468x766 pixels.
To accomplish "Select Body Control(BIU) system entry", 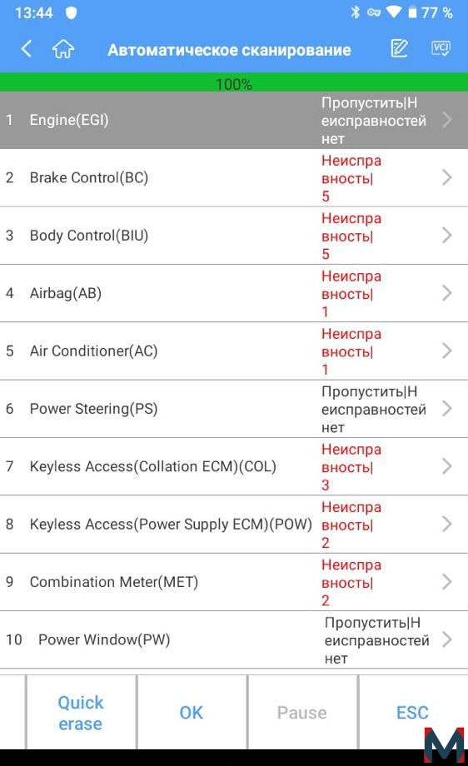I will point(234,236).
